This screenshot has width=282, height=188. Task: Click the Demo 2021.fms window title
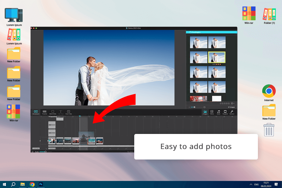pos(134,28)
